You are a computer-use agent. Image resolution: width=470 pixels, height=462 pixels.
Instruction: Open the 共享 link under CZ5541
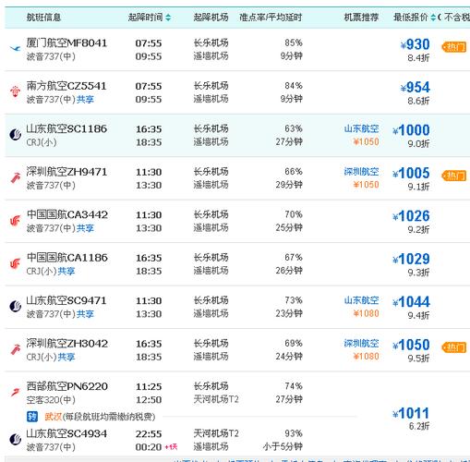tap(85, 99)
